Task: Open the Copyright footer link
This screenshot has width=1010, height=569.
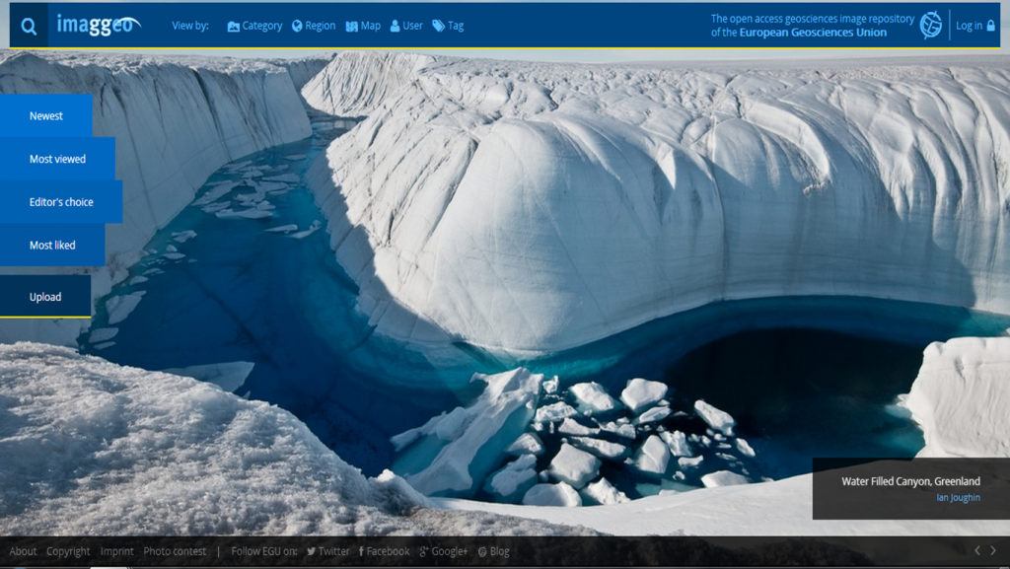Action: (68, 551)
